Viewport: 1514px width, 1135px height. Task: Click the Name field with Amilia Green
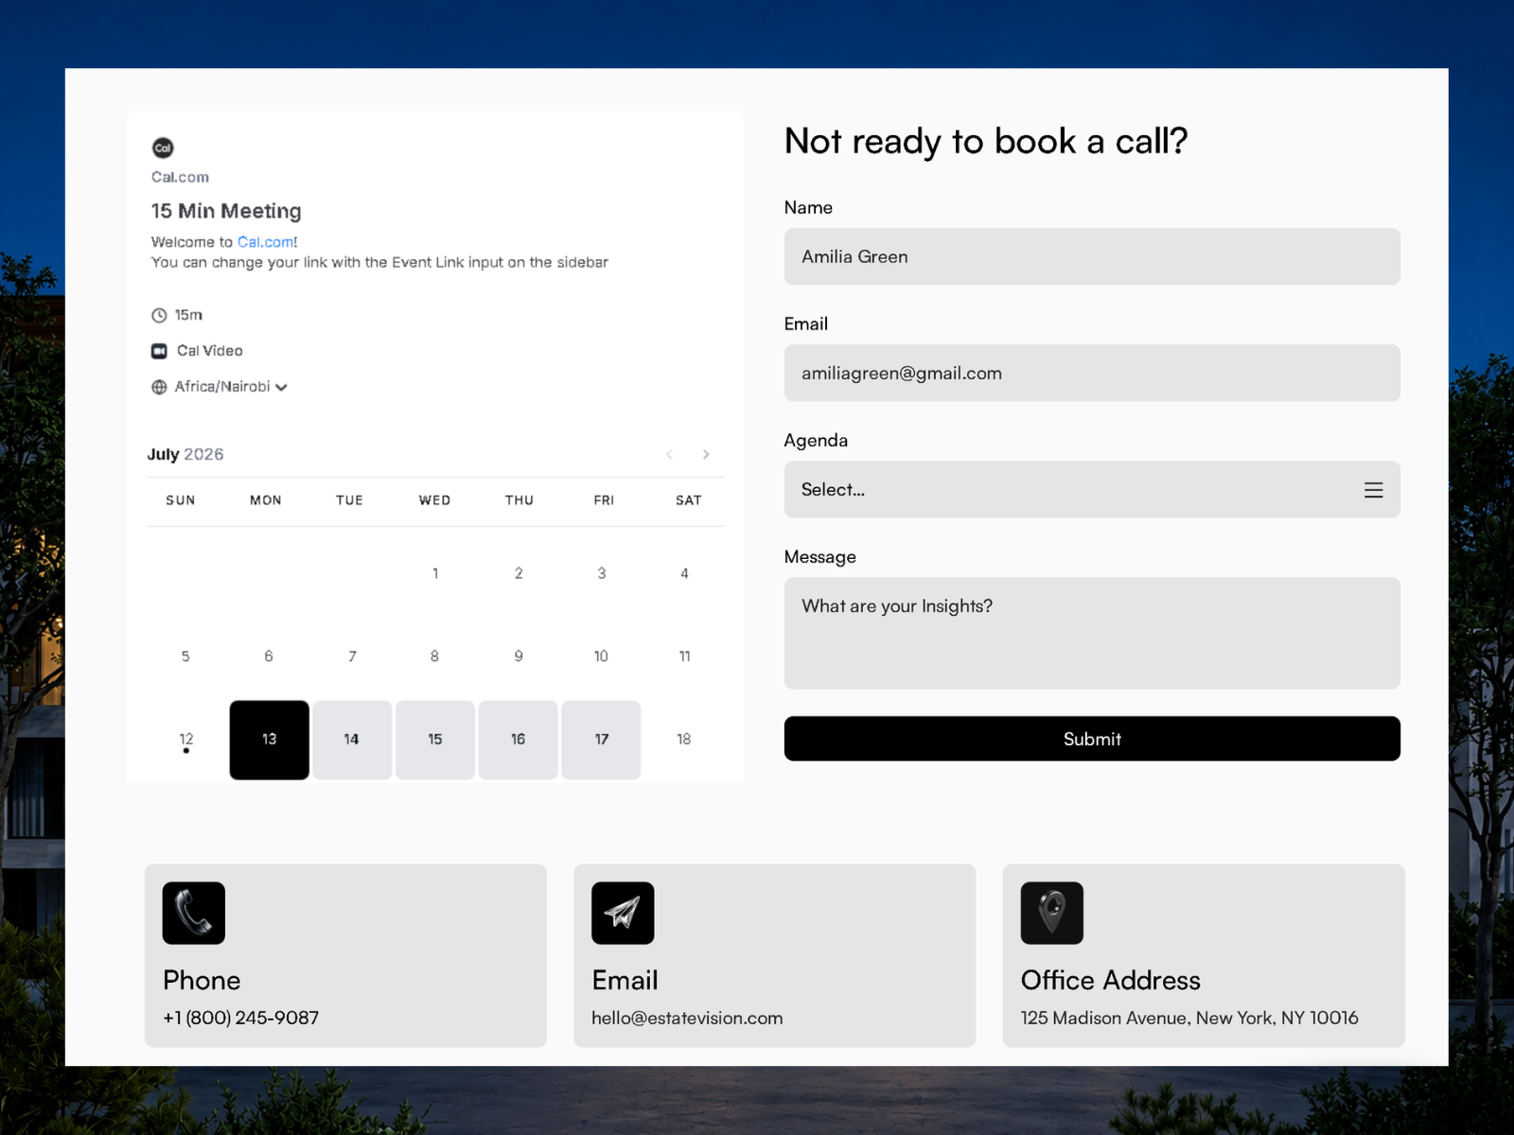pos(1092,256)
